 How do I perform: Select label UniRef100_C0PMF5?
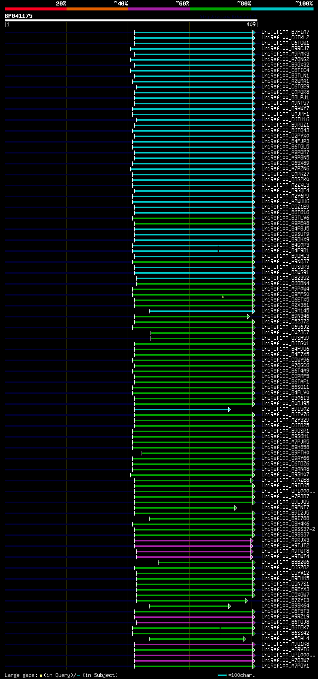coord(285,376)
